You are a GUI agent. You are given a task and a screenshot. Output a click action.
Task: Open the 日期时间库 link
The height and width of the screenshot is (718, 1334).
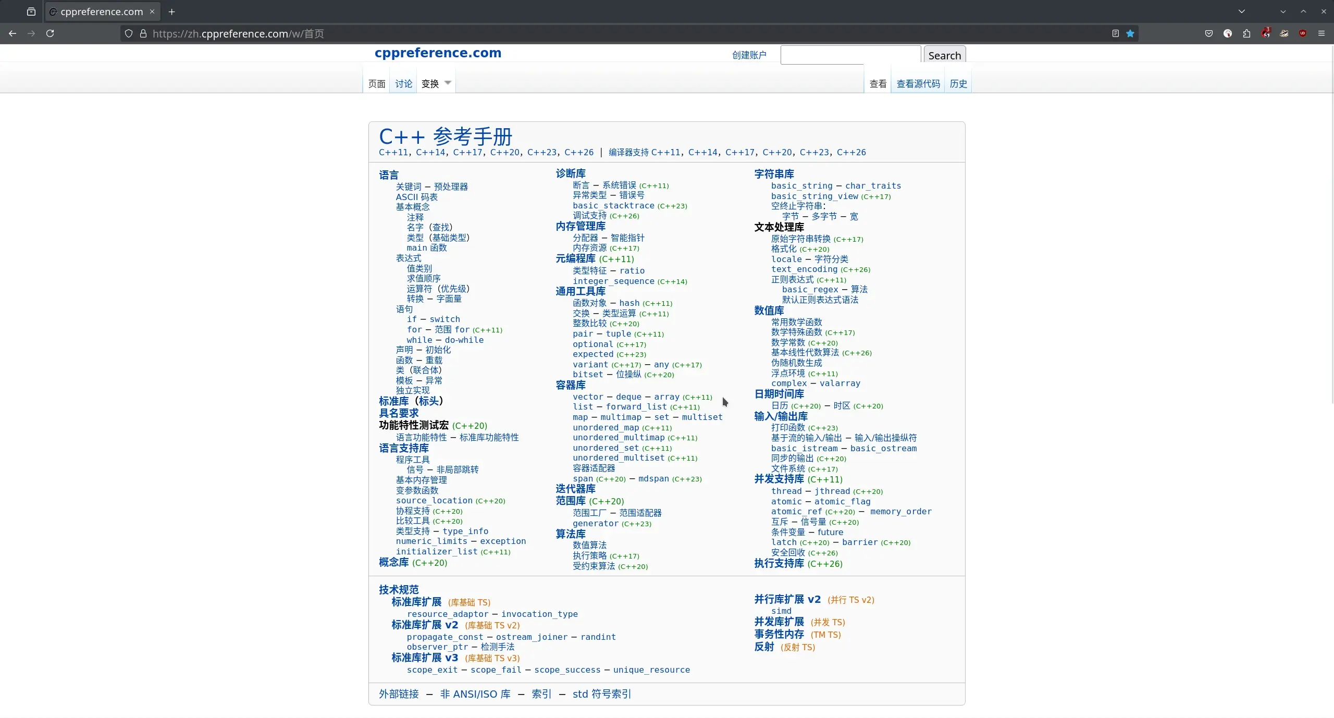[779, 394]
